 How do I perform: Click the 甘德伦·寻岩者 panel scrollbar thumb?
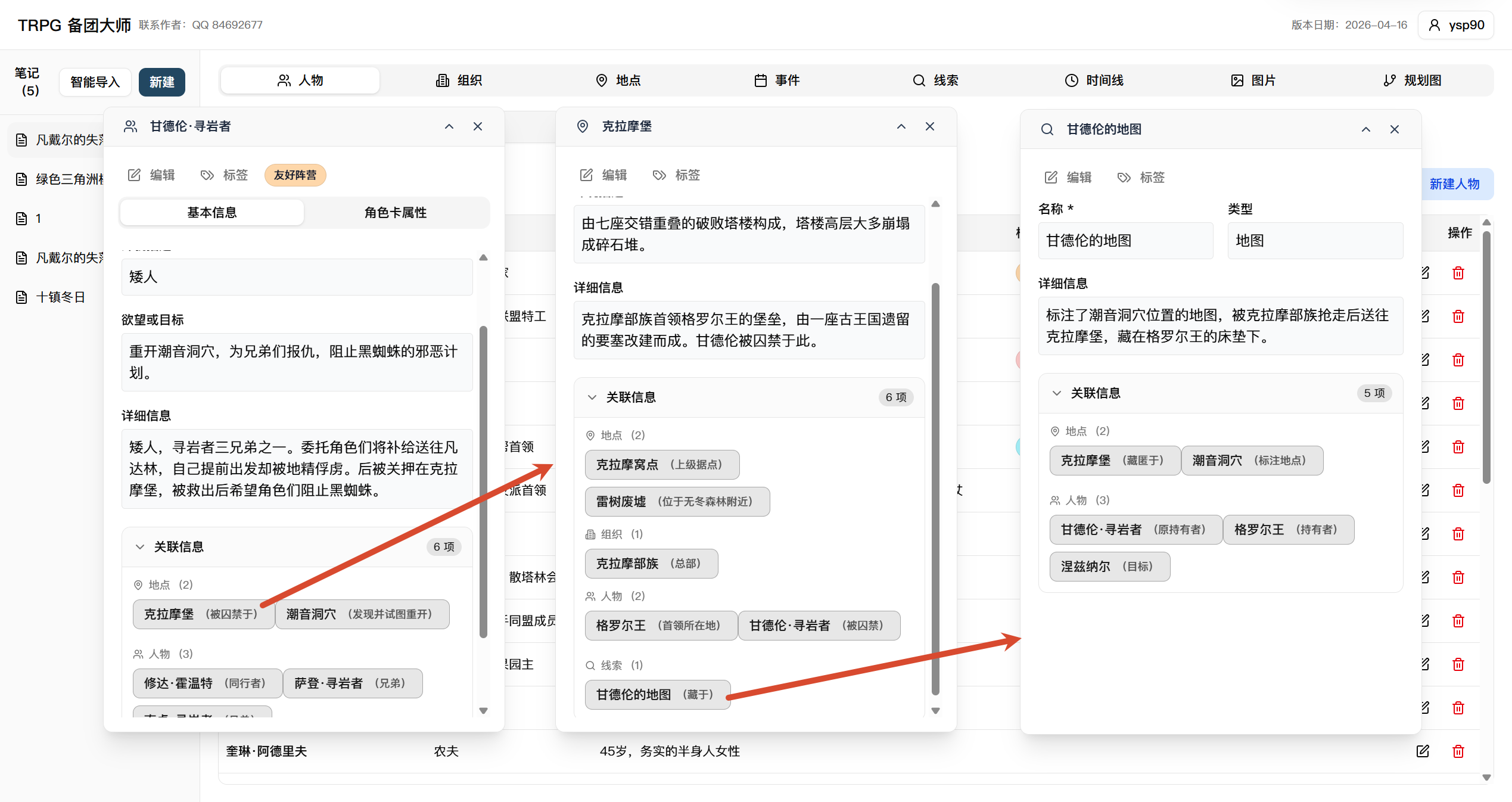point(483,483)
